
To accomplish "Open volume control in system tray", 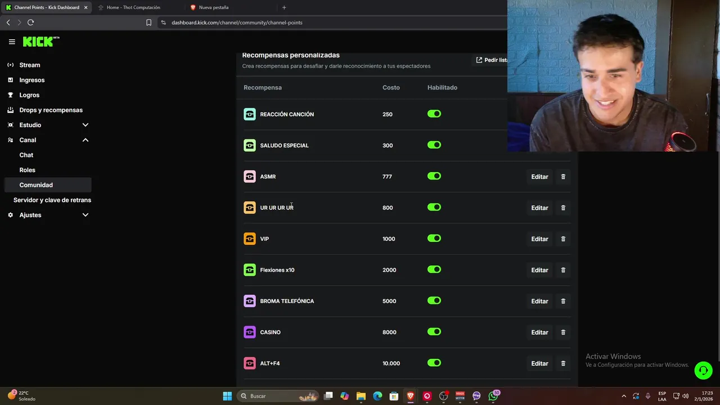I will [x=685, y=396].
